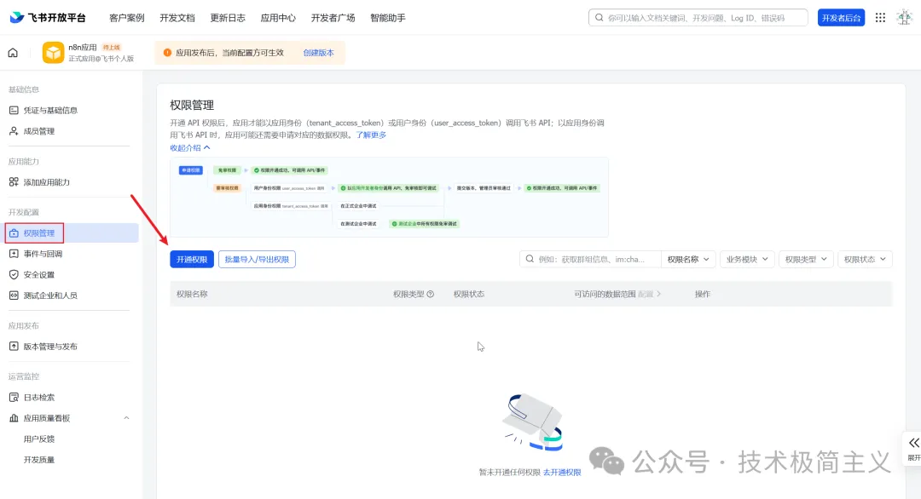Click the home icon at top left
This screenshot has width=921, height=499.
[12, 52]
